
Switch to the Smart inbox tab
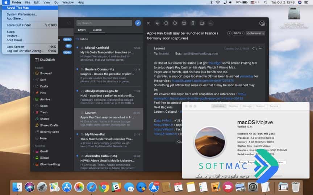point(82,30)
